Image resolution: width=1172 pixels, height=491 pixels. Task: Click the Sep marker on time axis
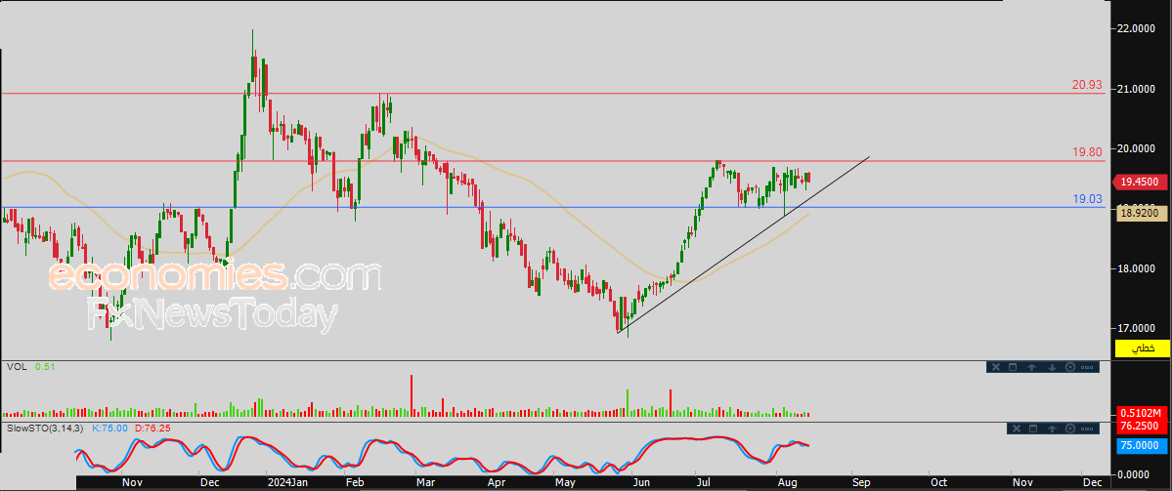click(x=860, y=482)
